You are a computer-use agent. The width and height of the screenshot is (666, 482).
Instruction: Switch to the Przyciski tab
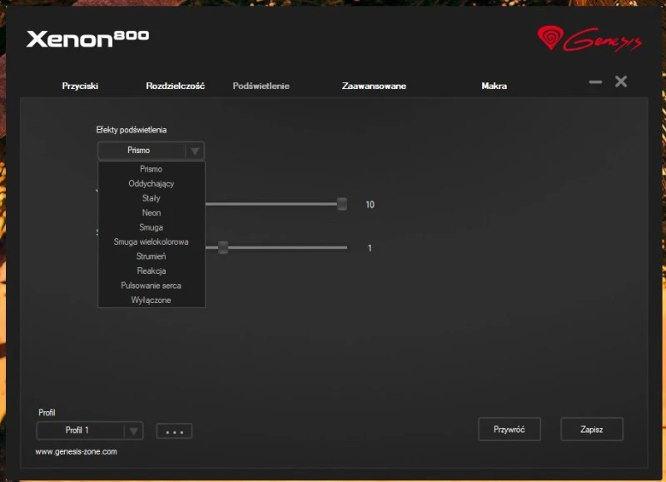click(x=81, y=86)
